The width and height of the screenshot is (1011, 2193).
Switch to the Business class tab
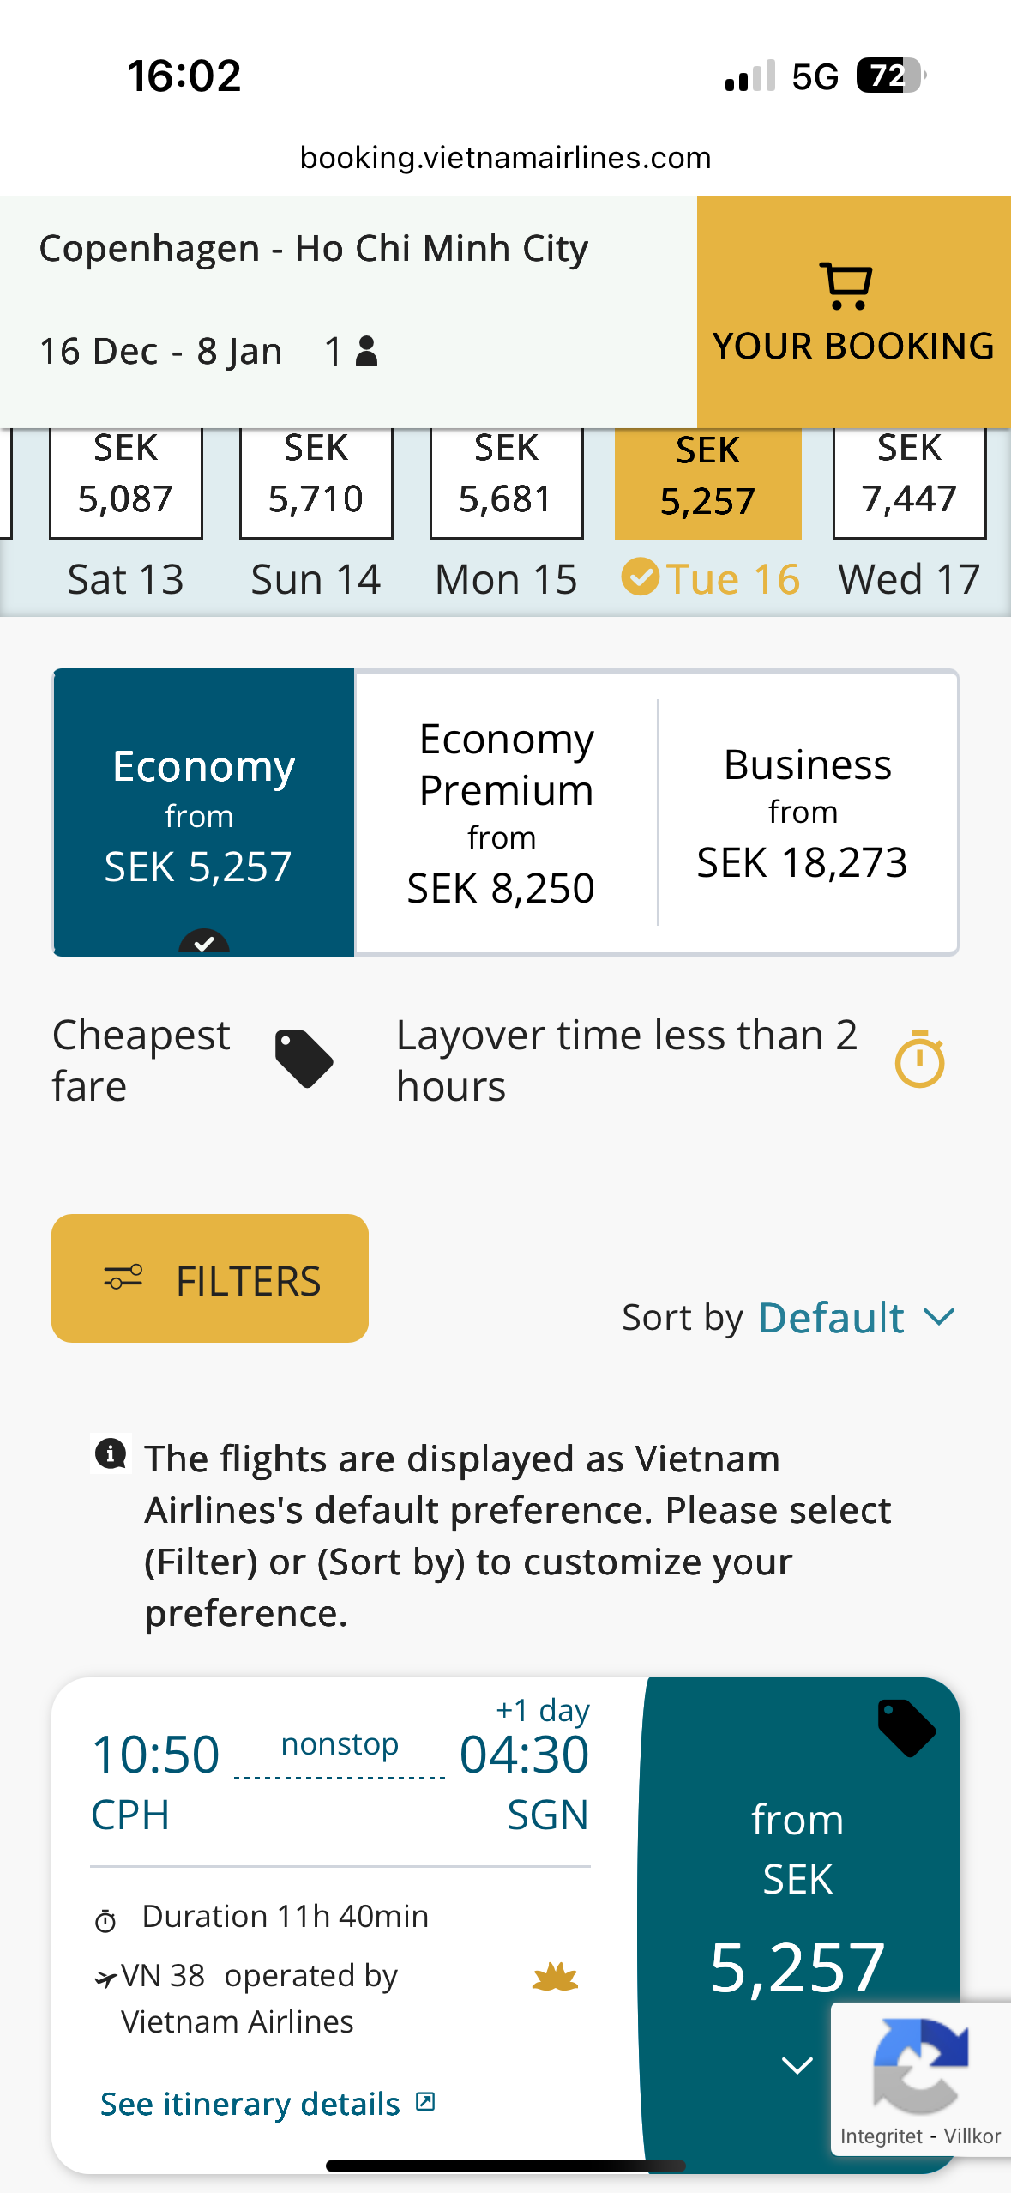(x=807, y=812)
